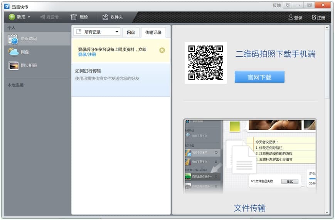Click the right panel vertical scrollbar thumb
Viewport: 335px width, 220px height.
[x=327, y=64]
